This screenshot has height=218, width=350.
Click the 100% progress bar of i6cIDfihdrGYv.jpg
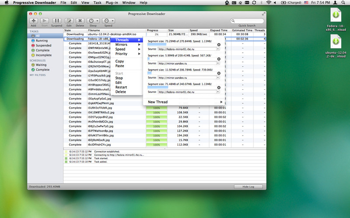tap(157, 145)
